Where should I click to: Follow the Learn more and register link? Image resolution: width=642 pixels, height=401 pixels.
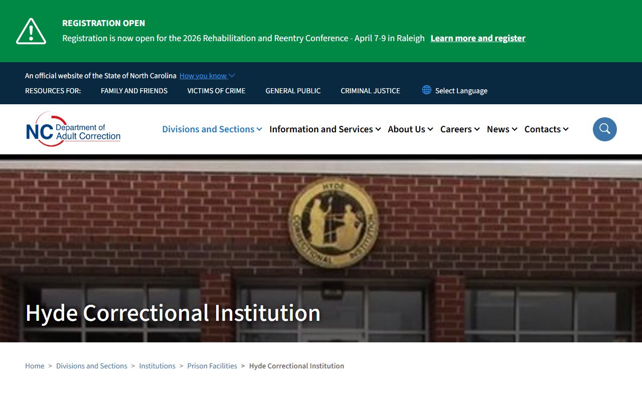pos(478,38)
